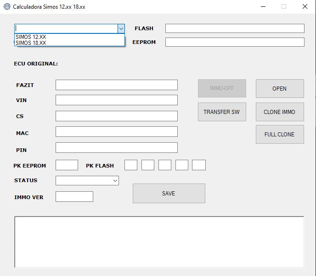Click the PK FLASH label
Screen dimensions: 316x276
pos(100,166)
